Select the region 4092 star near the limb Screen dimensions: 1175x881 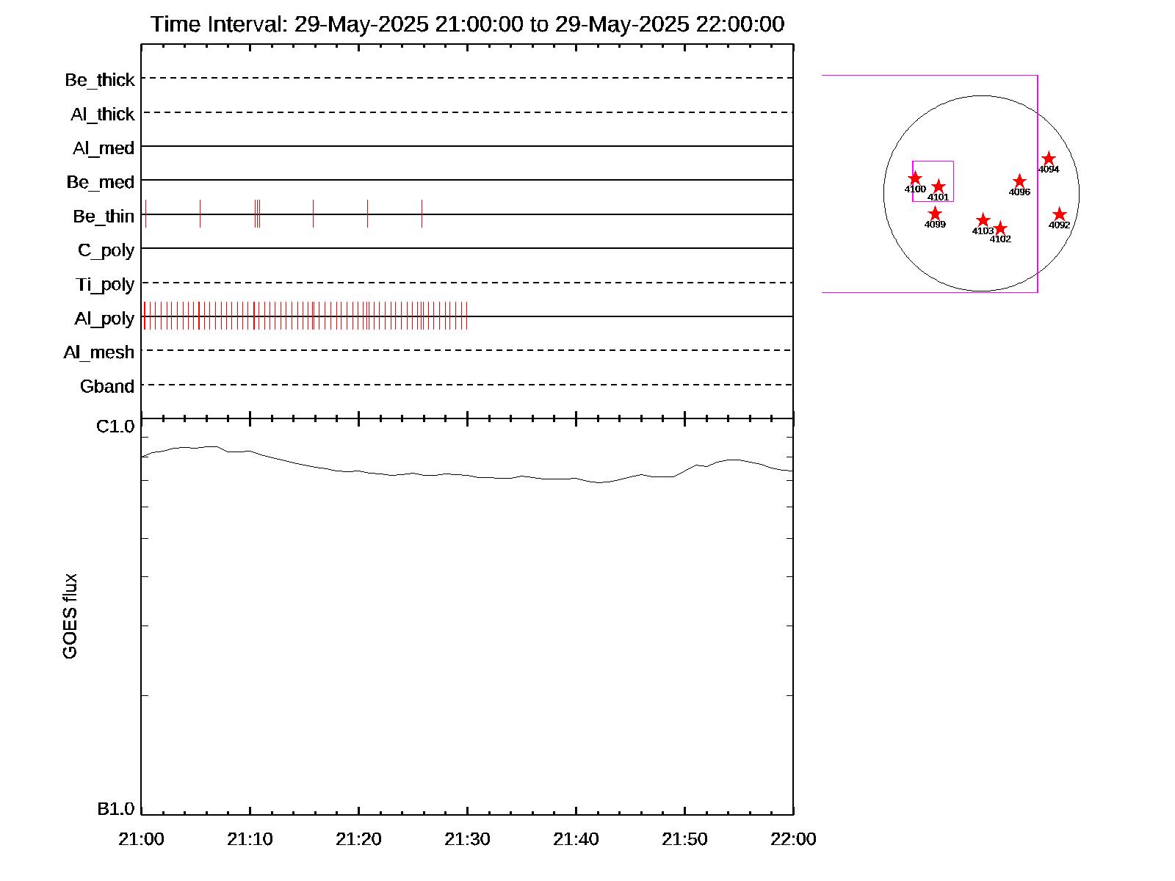point(1058,214)
